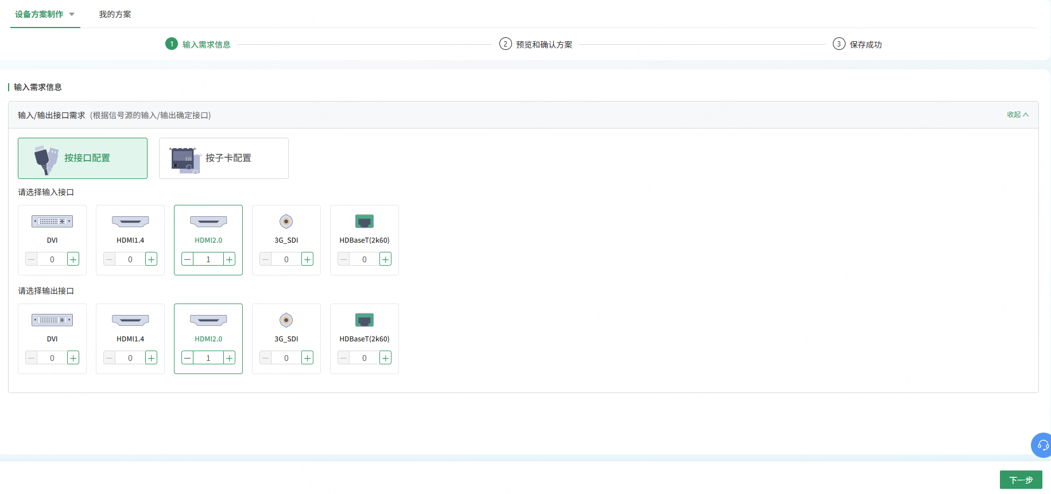Switch to 按子卡配置 configuration mode
The image size is (1051, 494).
point(224,158)
